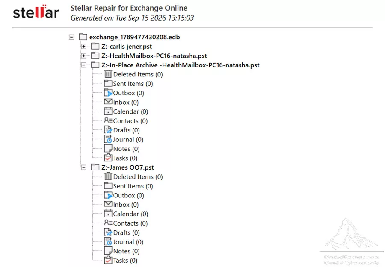Open Tasks (0) in In-Place Archive
The width and height of the screenshot is (385, 267).
[x=125, y=158]
